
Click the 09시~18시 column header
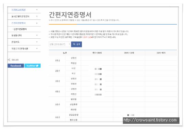[x=129, y=53]
